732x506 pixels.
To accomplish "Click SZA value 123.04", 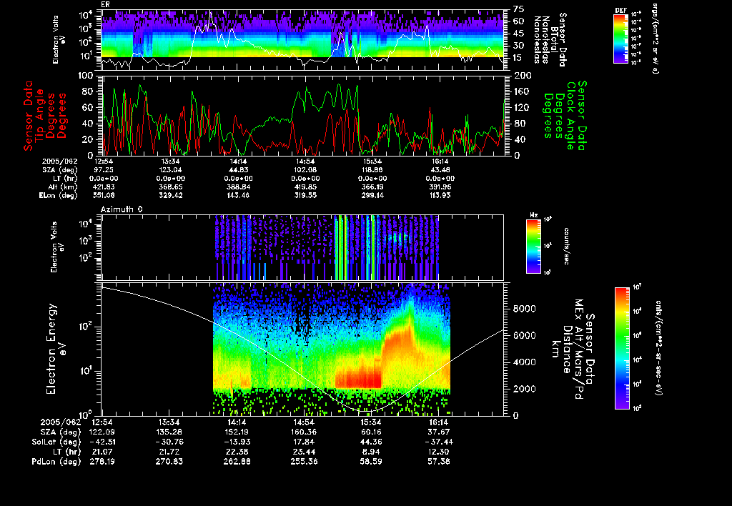I will 170,170.
